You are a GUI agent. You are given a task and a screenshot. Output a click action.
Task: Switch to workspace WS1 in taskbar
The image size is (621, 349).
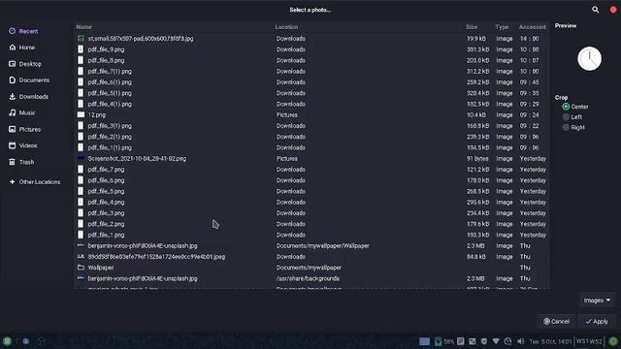click(582, 341)
